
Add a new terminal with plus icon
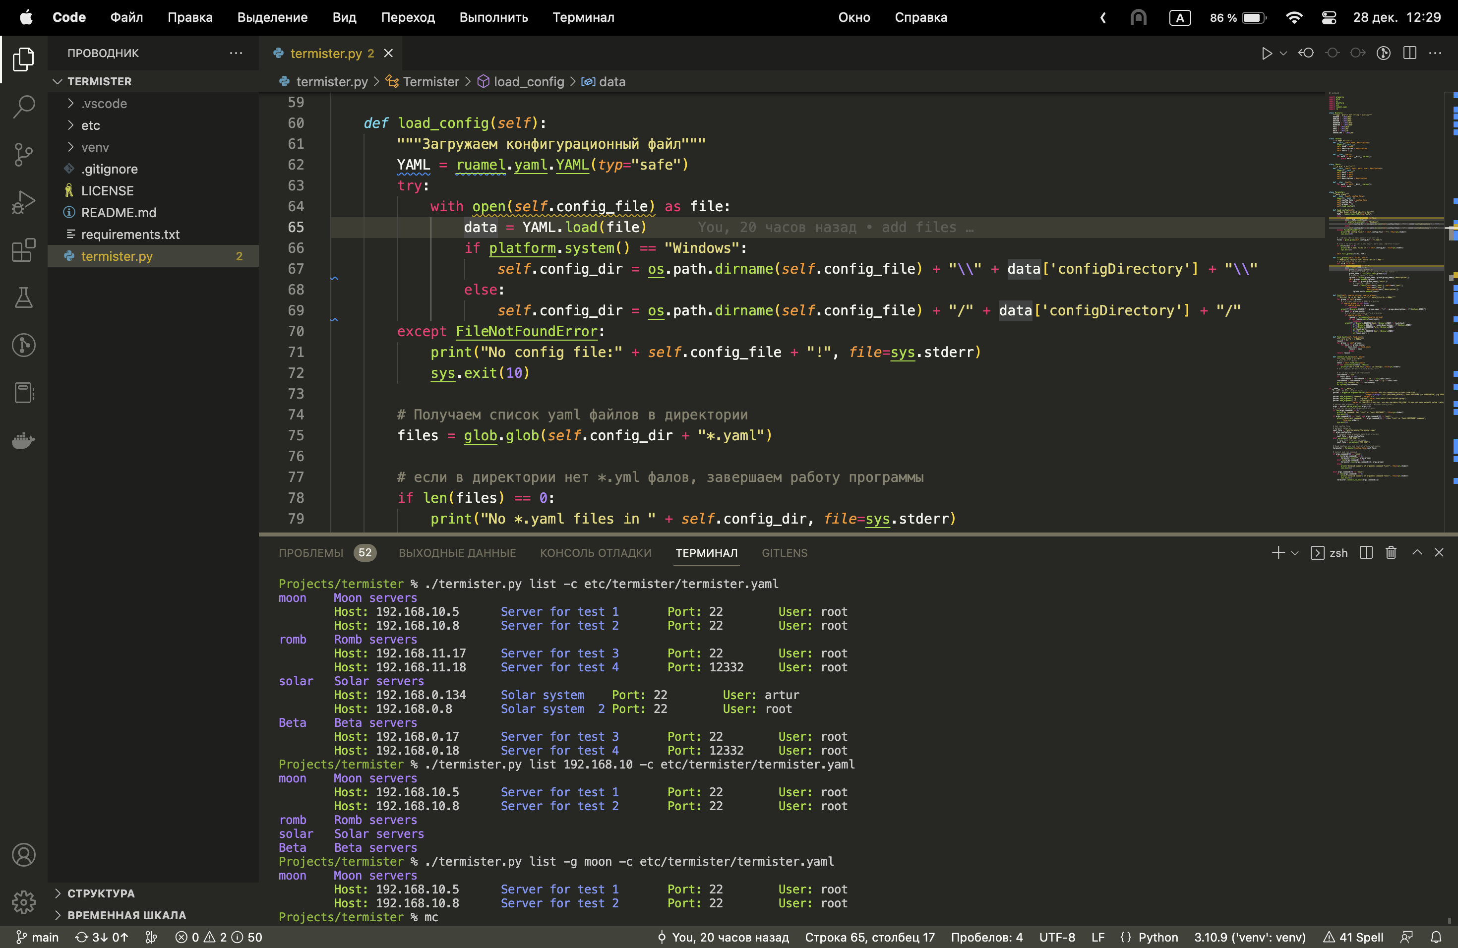coord(1278,553)
